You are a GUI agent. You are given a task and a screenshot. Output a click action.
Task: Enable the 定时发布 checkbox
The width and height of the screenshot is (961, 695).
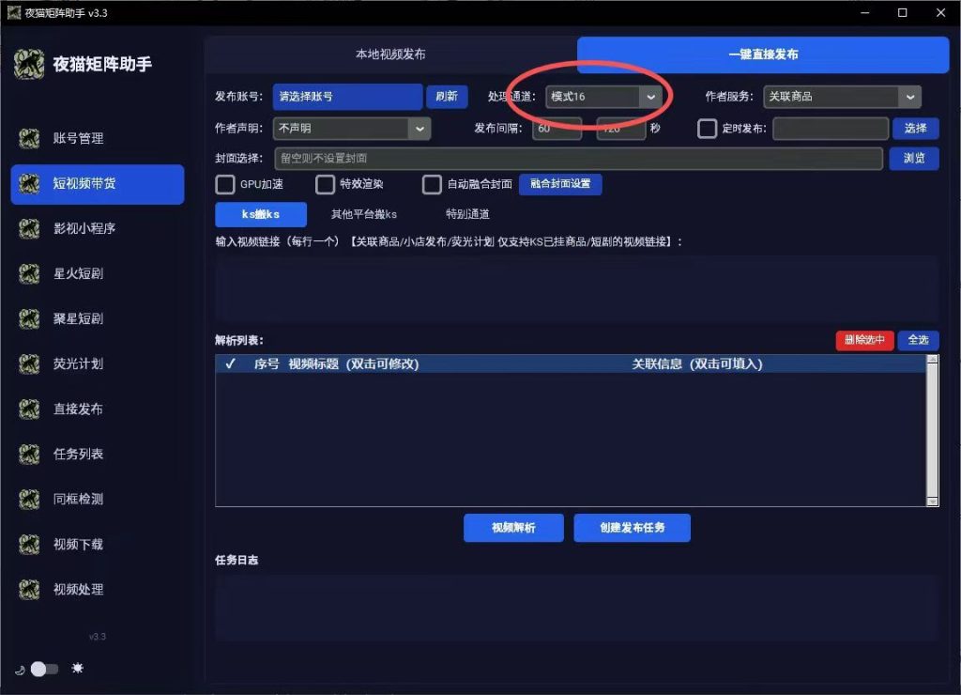[707, 129]
